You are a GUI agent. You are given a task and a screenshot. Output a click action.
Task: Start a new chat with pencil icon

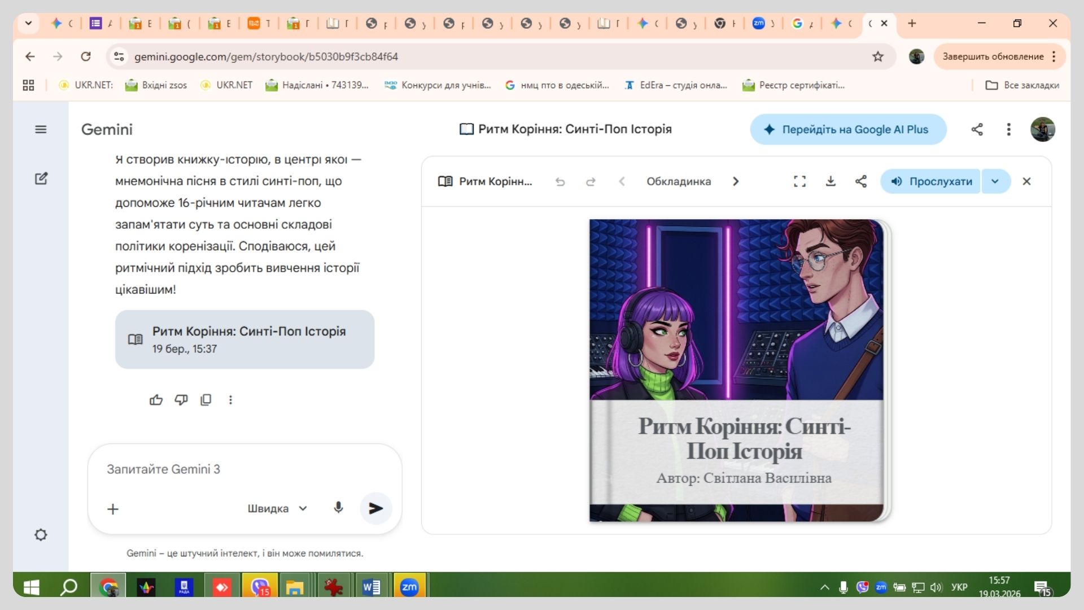pos(41,178)
